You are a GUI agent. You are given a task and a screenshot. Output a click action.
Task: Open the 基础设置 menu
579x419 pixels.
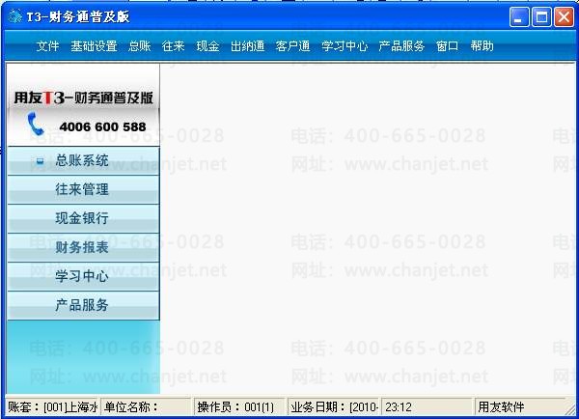(x=94, y=46)
